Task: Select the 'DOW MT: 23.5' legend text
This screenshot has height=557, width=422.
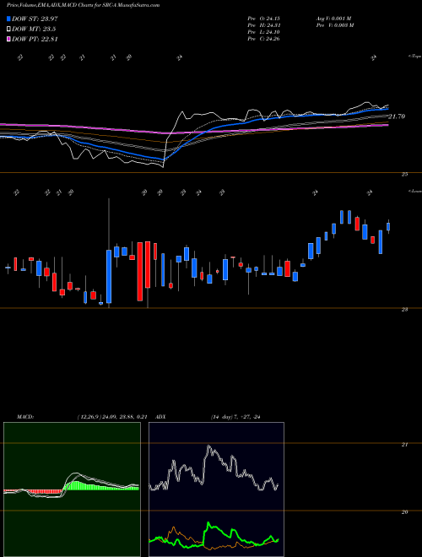Action: (34, 30)
